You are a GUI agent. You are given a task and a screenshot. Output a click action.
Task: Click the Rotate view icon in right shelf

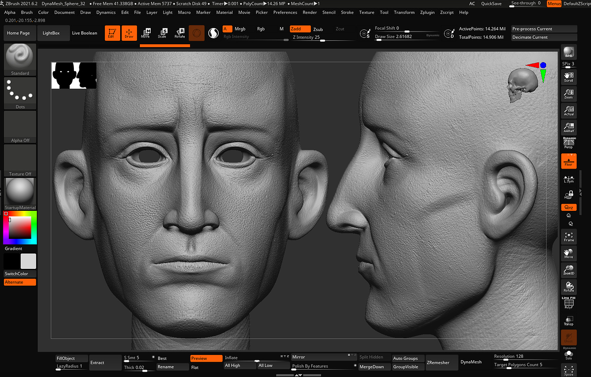click(x=569, y=287)
